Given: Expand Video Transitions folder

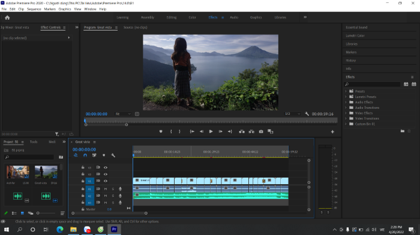Looking at the screenshot, I should pyautogui.click(x=346, y=118).
